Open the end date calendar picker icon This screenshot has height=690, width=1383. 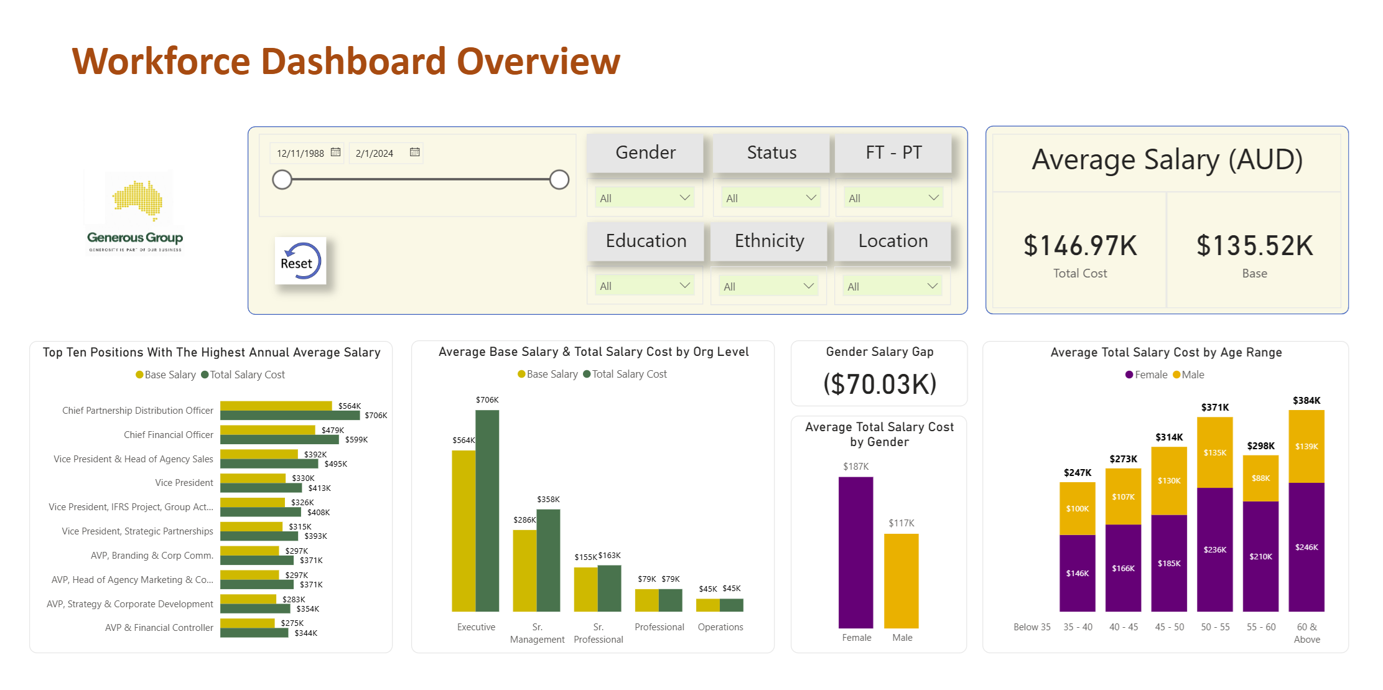pos(415,152)
